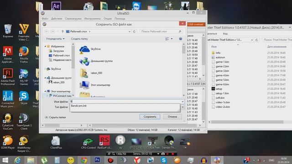Open SkyDrive item in file list
Screen dimensions: 292x164
coord(90,50)
